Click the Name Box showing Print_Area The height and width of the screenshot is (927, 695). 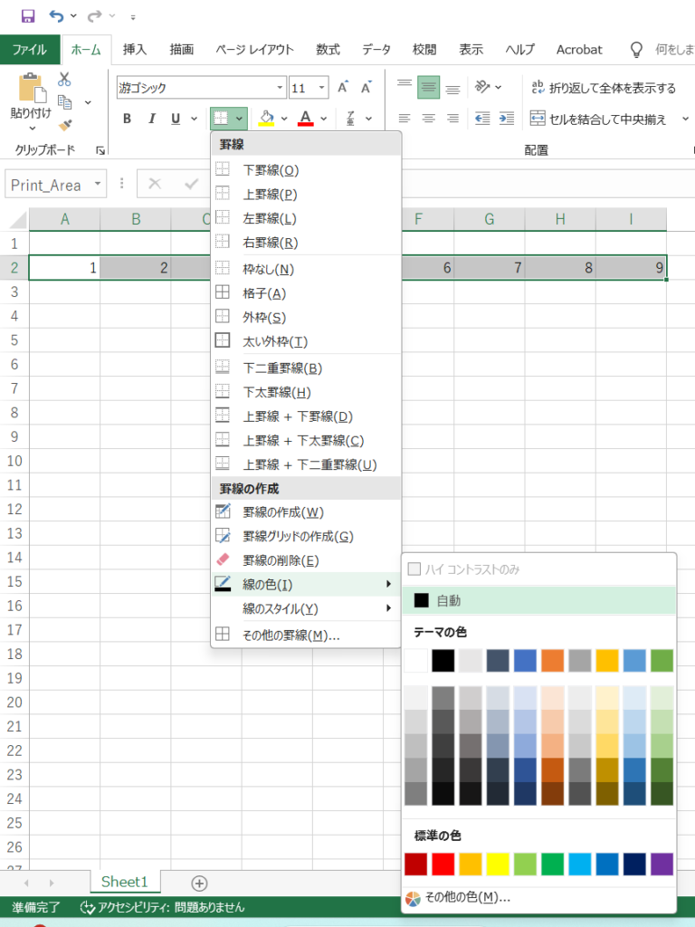pyautogui.click(x=47, y=185)
